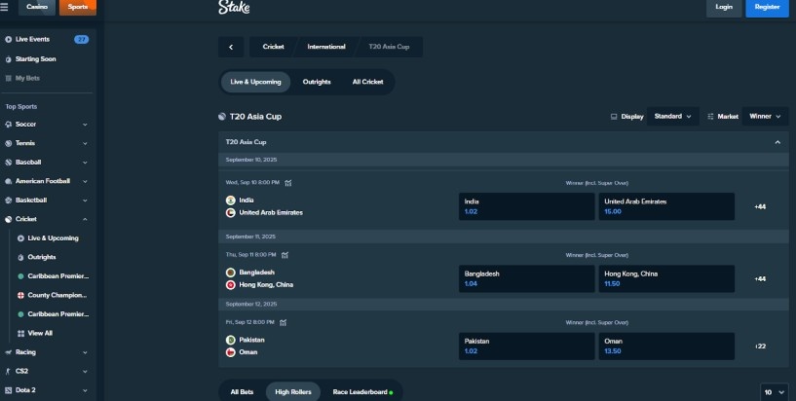Click the India team flag

pyautogui.click(x=231, y=200)
